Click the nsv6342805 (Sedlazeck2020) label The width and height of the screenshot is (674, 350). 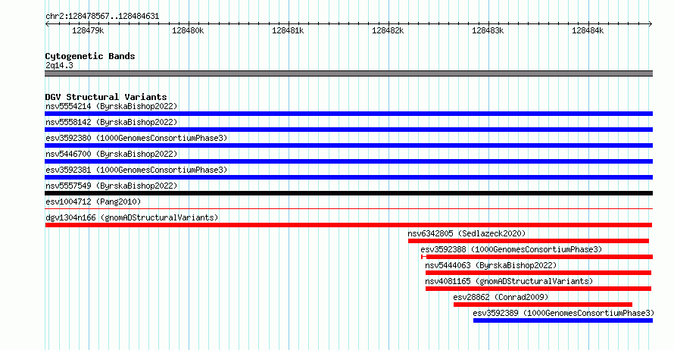point(466,233)
